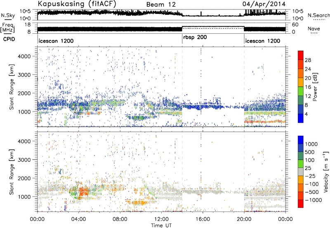Image resolution: width=330 pixels, height=228 pixels.
Task: Click the 'Time UT' axis title
Action: 161,226
